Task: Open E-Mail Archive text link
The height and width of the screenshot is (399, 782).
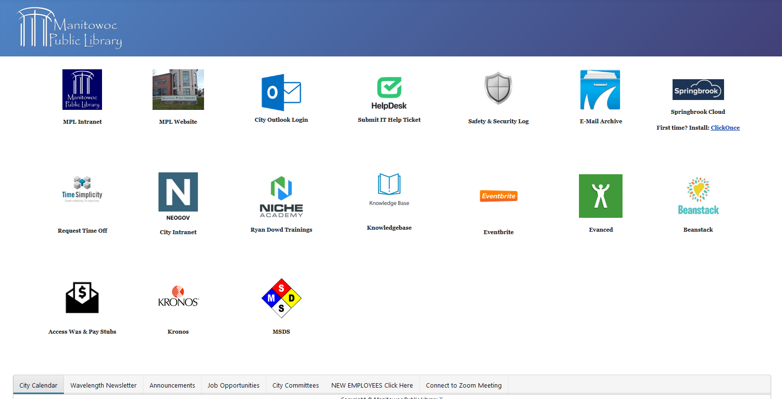Action: tap(601, 121)
